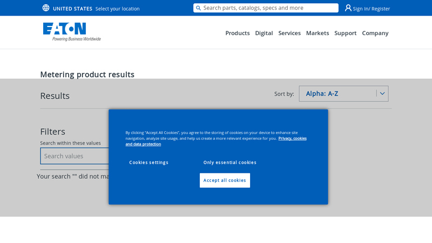
Task: Click the user profile icon
Action: tap(348, 8)
